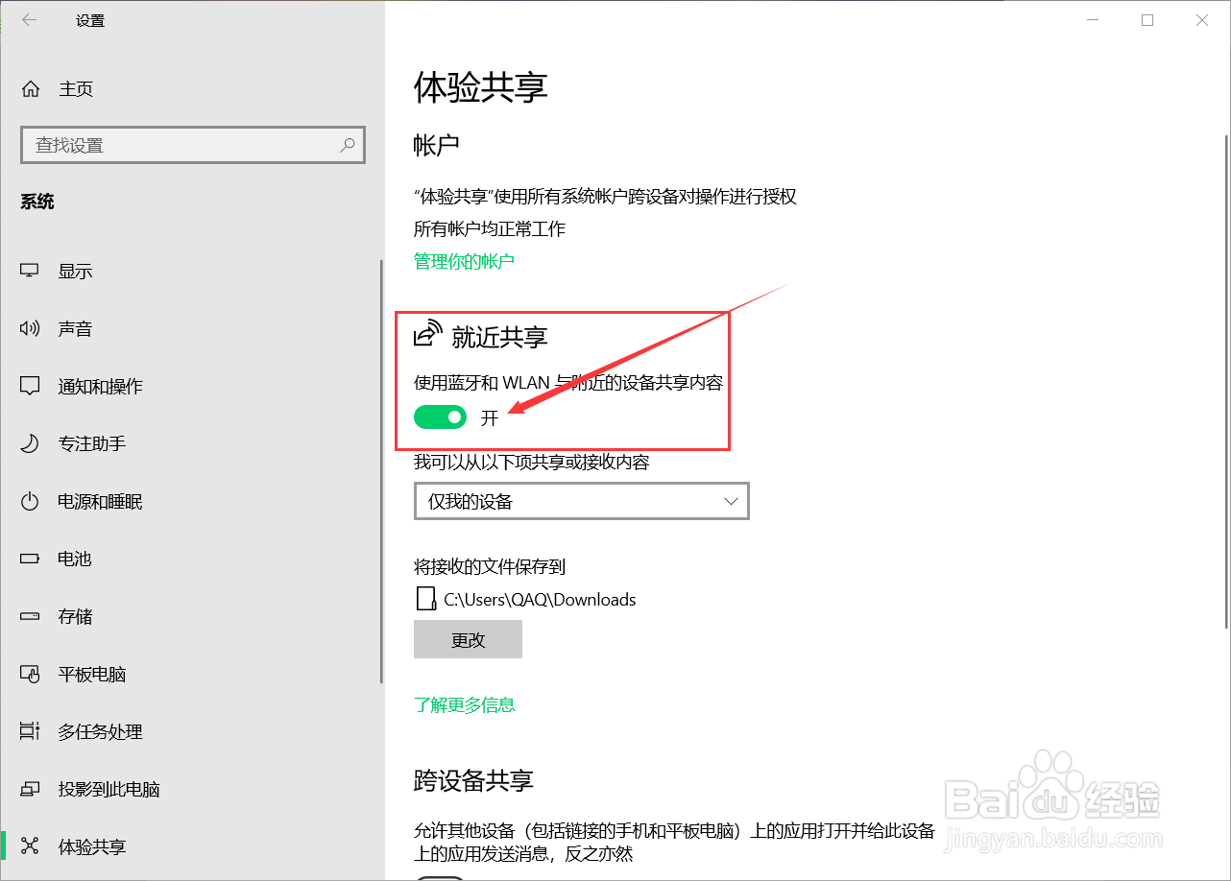Click the 系统 category heading in sidebar

click(x=37, y=202)
